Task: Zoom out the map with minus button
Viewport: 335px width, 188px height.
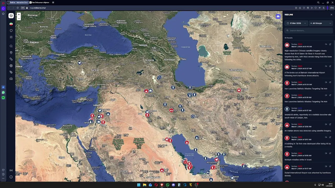Action: pos(19,19)
